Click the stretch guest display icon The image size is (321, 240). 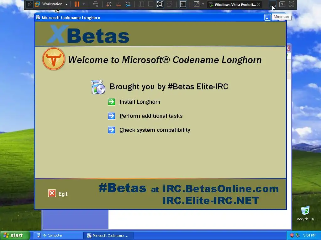click(196, 4)
